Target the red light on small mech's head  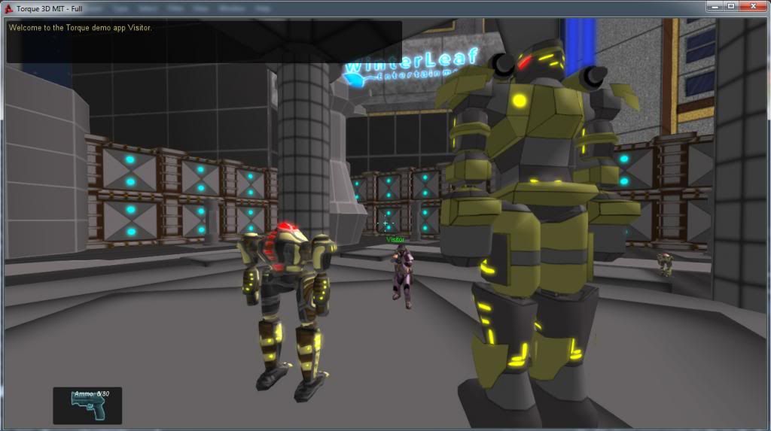pyautogui.click(x=285, y=228)
